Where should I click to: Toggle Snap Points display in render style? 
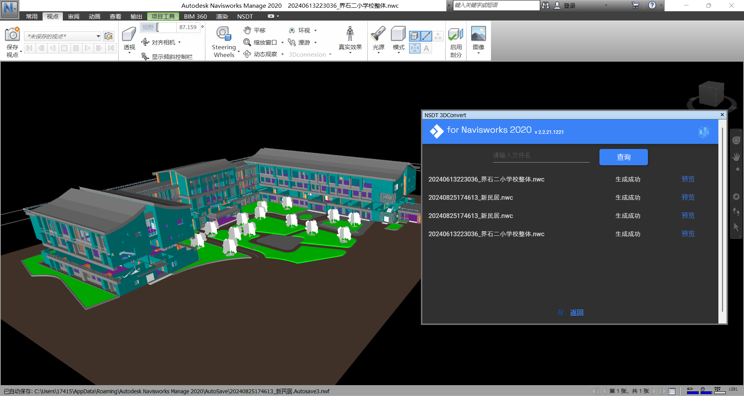[414, 48]
